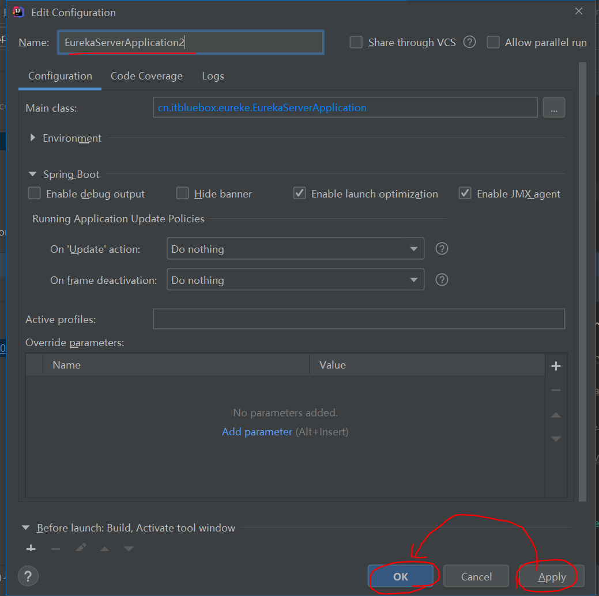Click the move down arrow beside the parameters table

coord(556,439)
